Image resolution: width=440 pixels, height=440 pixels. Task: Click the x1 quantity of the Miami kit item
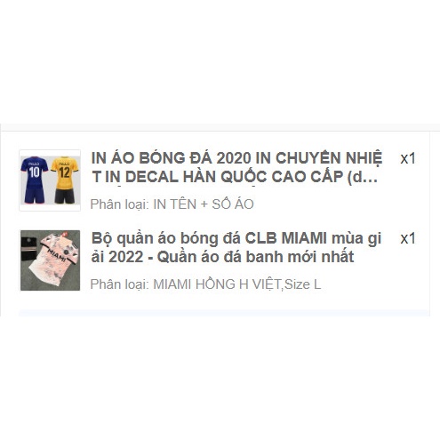click(x=408, y=239)
